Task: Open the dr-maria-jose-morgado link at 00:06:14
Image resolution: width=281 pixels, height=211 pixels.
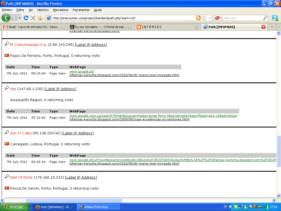Action: tap(124, 163)
